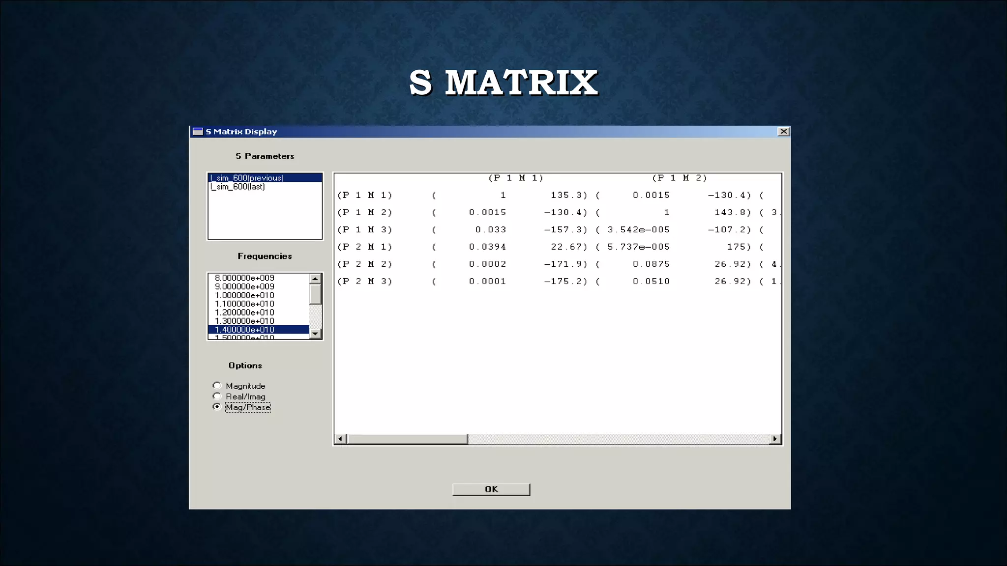This screenshot has height=566, width=1007.
Task: Click frequency list scroll up arrow
Action: pyautogui.click(x=315, y=279)
